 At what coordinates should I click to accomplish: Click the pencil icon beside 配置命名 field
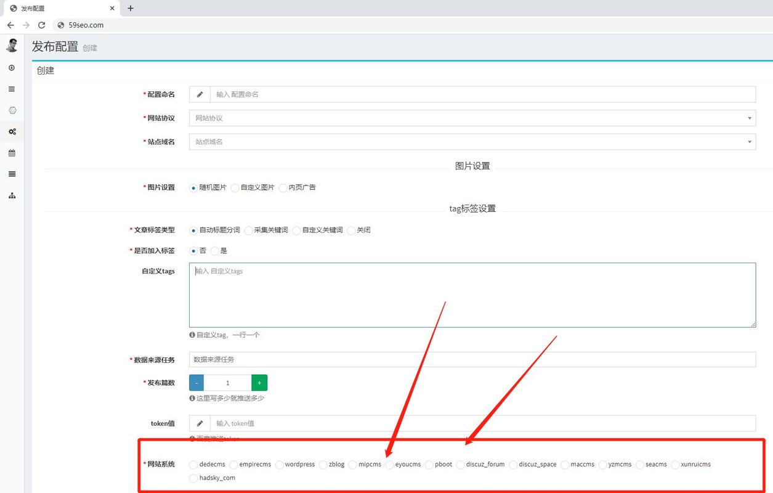point(199,94)
